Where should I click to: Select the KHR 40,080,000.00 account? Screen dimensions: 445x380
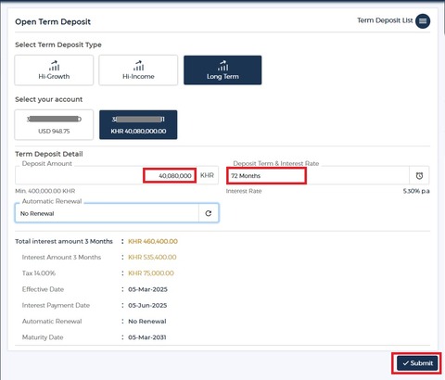(138, 125)
